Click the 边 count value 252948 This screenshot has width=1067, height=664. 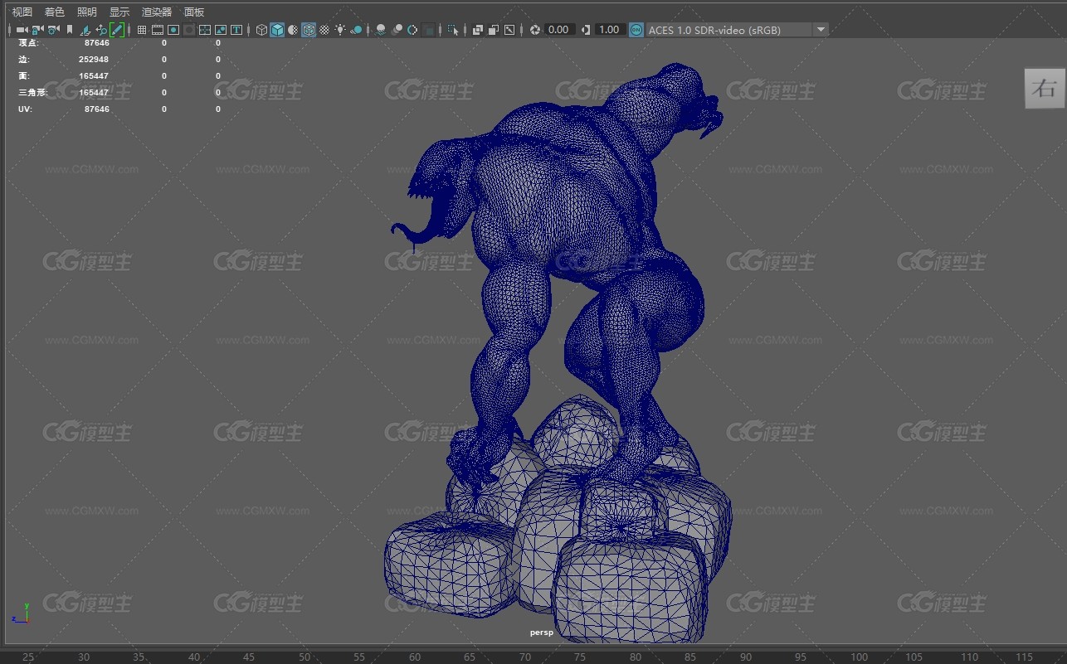click(x=94, y=59)
